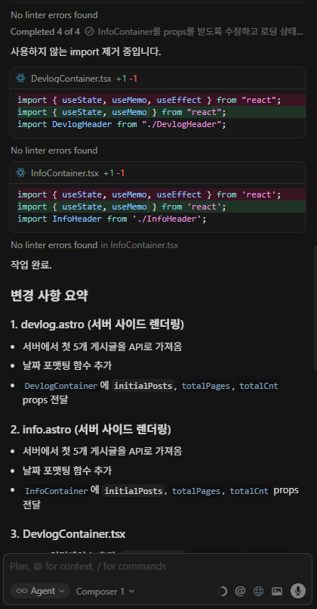Open the InfoContainer.tsx diff file header
Image resolution: width=317 pixels, height=609 pixels.
point(158,172)
